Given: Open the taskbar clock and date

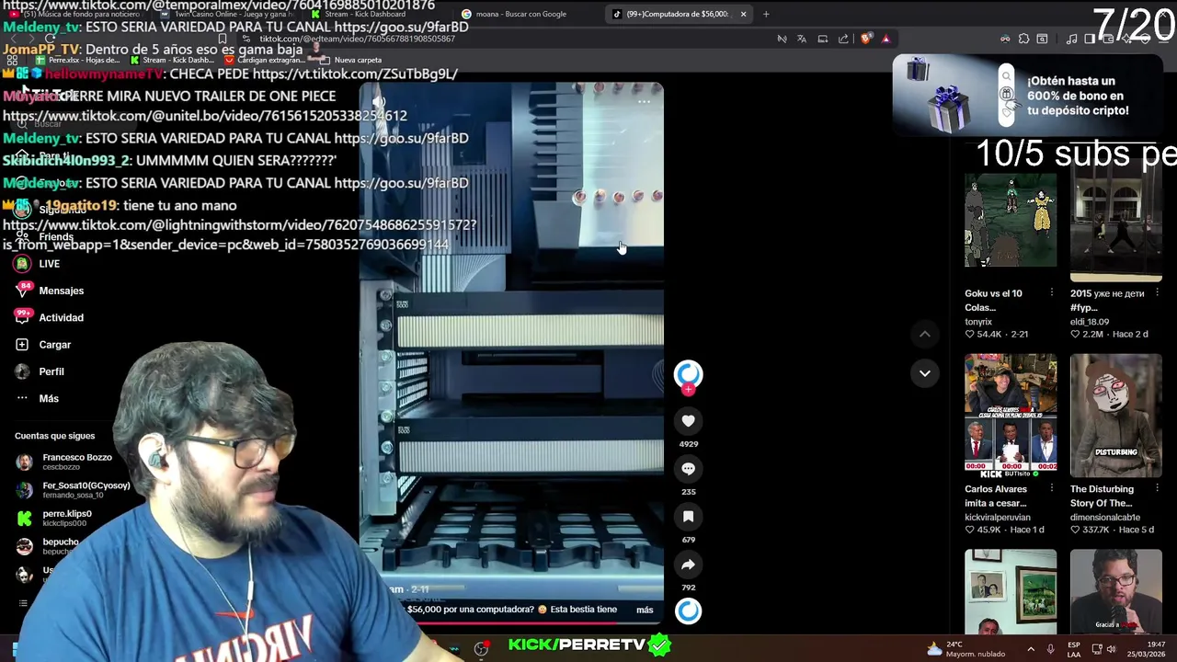Looking at the screenshot, I should pyautogui.click(x=1147, y=649).
